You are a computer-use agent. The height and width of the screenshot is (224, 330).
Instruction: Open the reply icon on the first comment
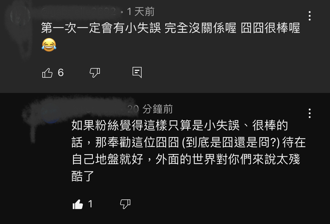[137, 73]
